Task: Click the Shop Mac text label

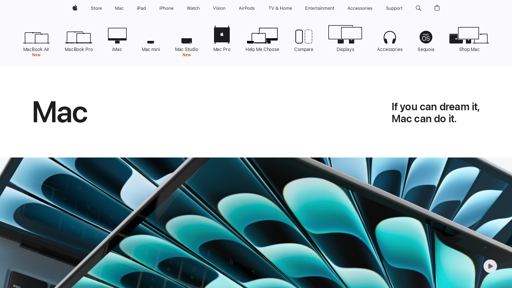Action: pyautogui.click(x=469, y=49)
